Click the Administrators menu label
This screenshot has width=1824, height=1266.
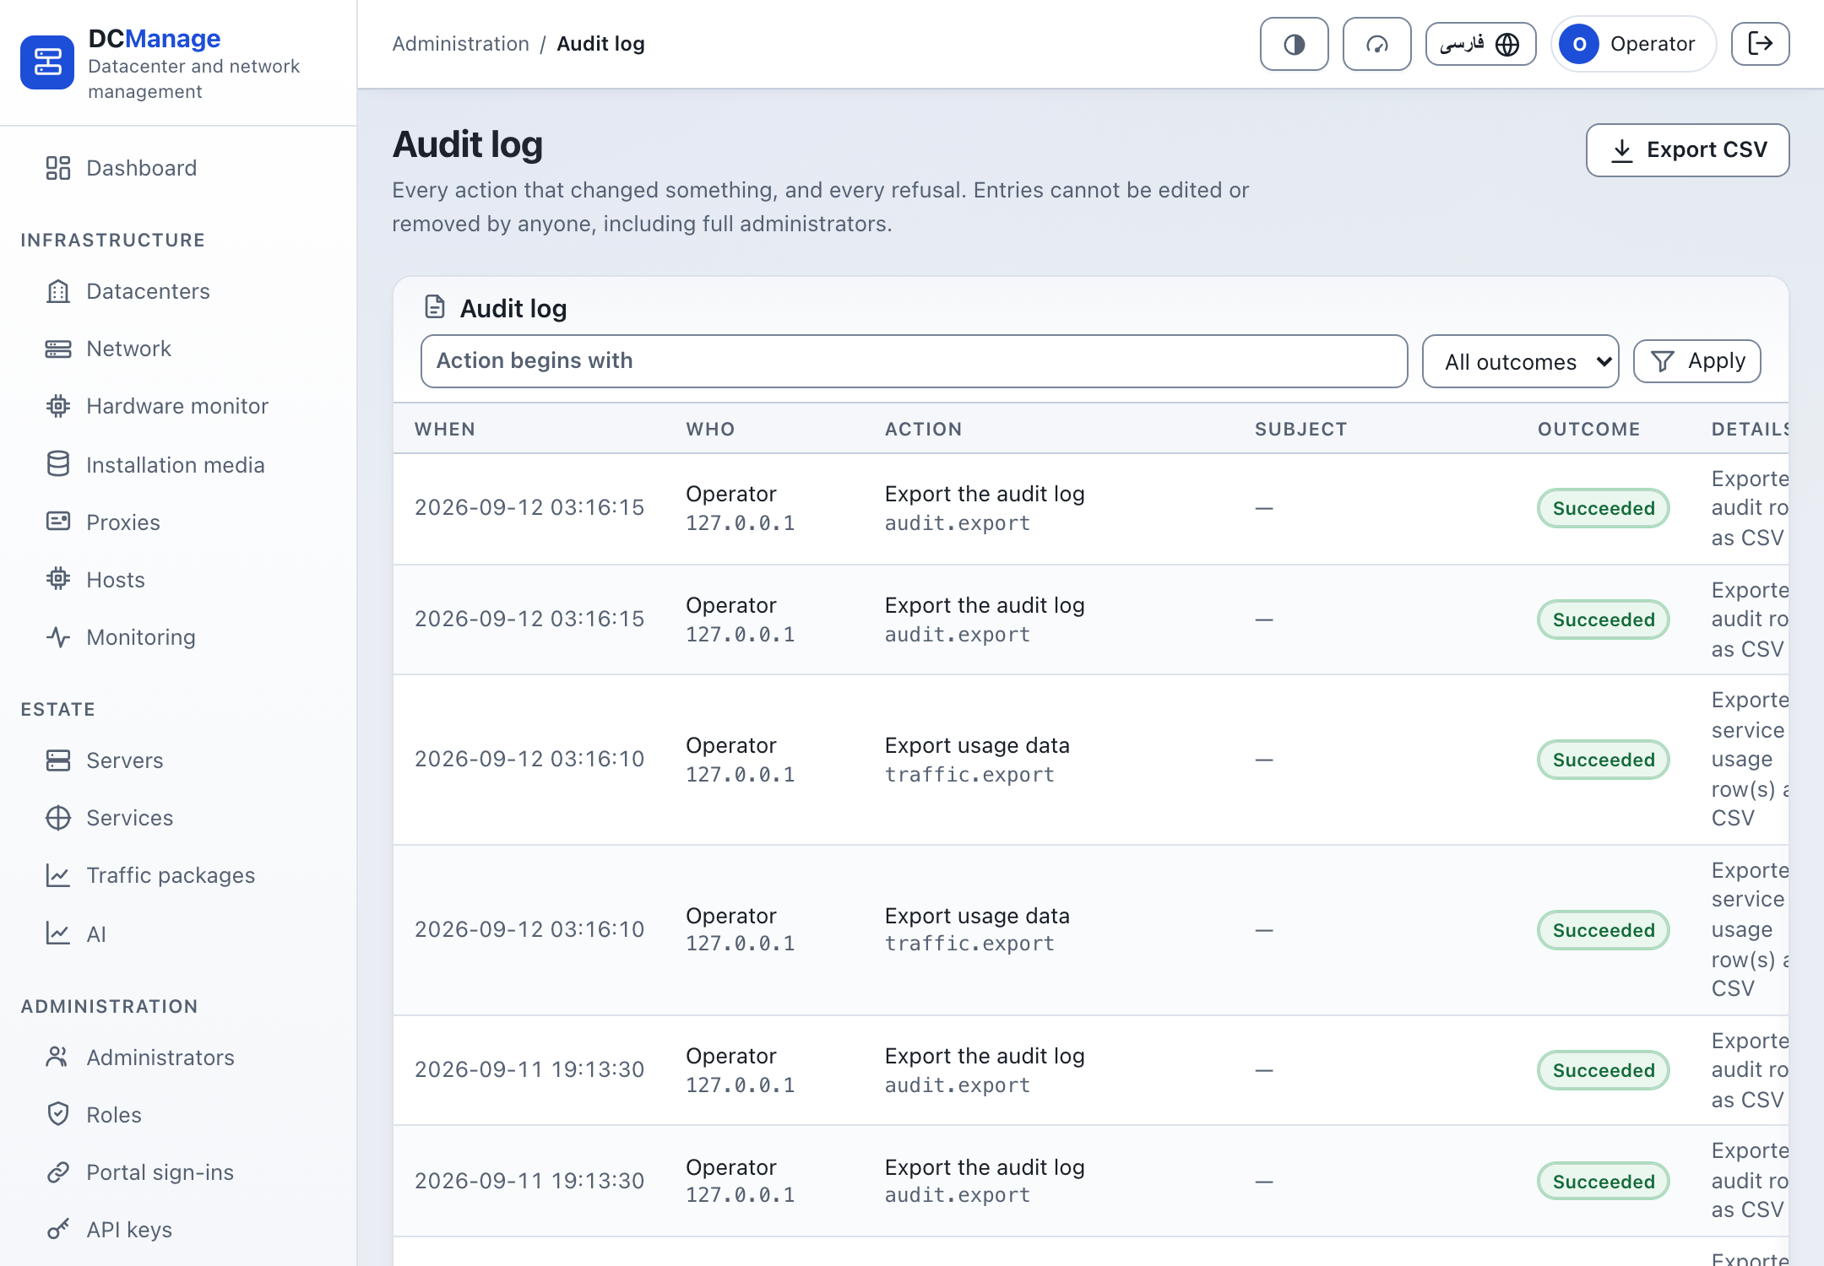160,1058
